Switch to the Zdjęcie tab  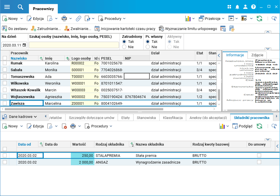257,55
